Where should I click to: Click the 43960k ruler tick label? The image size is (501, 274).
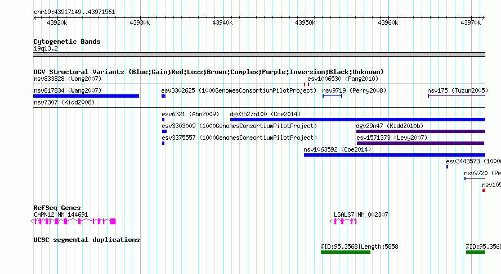click(388, 22)
